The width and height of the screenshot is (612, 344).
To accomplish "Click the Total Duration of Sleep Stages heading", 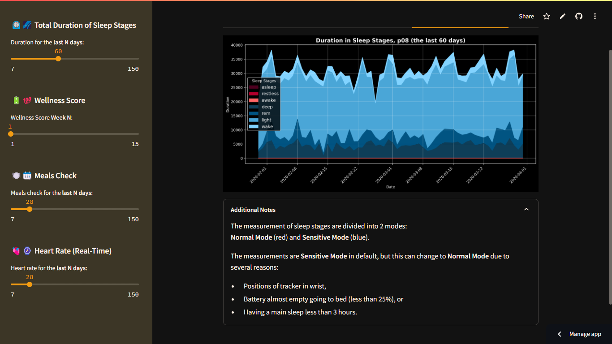I will pyautogui.click(x=74, y=25).
